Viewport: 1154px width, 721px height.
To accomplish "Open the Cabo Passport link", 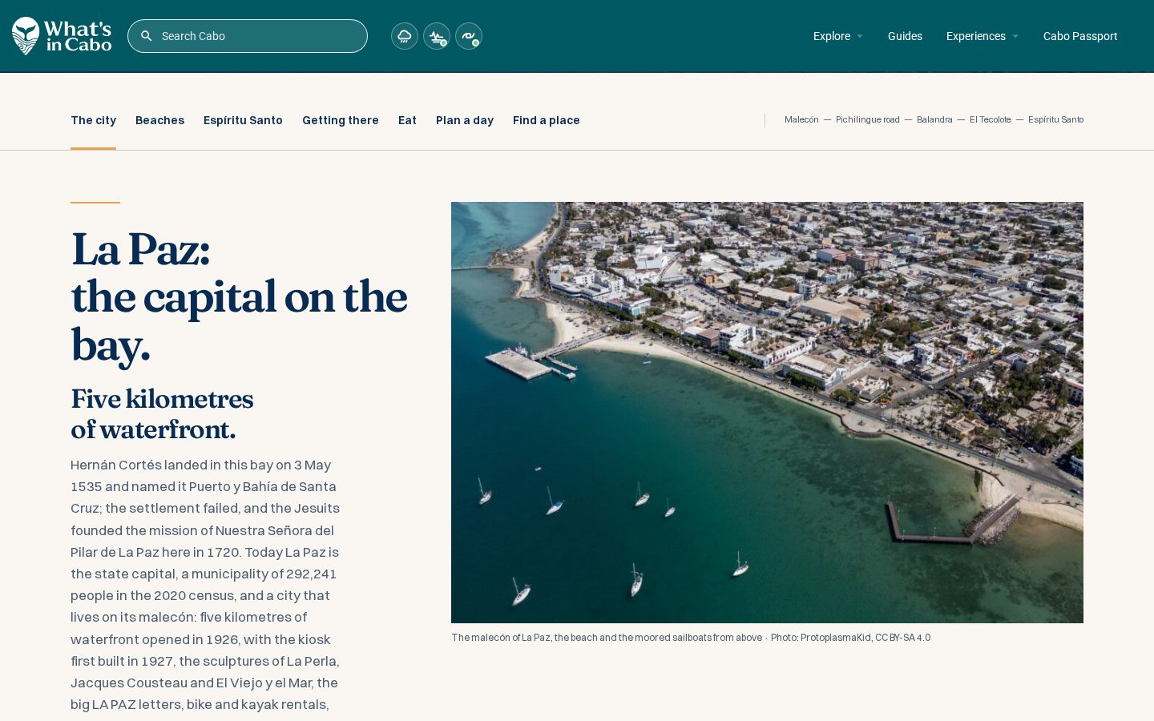I will click(1080, 36).
